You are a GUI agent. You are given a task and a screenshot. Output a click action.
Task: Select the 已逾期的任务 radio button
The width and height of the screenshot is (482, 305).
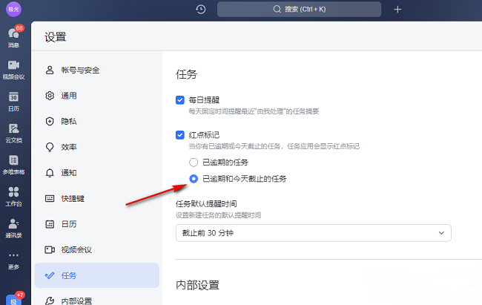pos(194,163)
